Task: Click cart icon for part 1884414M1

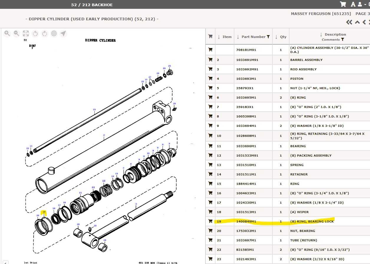Action: (x=210, y=184)
